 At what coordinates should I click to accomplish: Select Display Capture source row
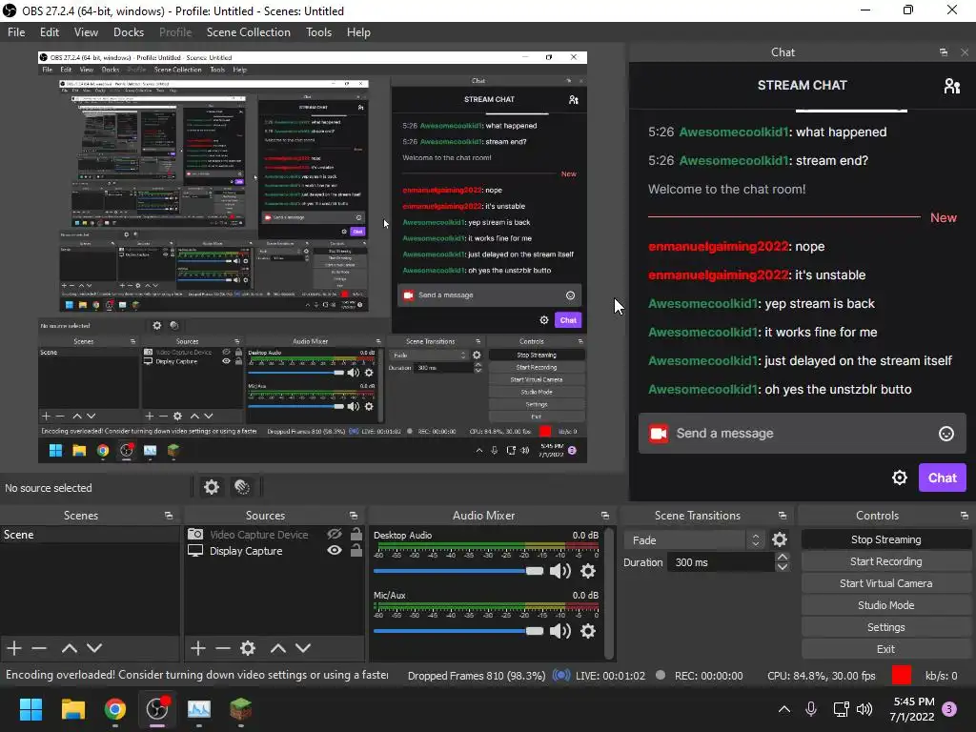(274, 551)
